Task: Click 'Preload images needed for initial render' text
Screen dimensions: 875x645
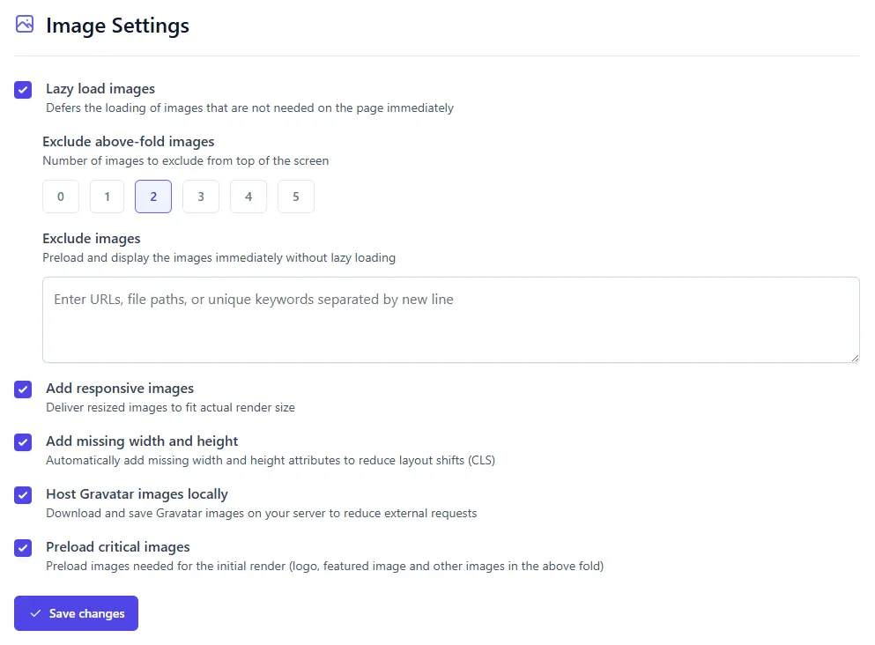Action: 325,567
